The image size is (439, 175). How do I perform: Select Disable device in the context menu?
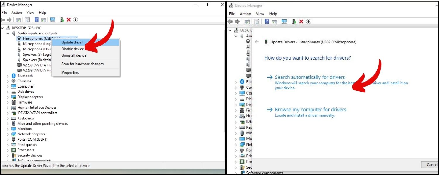click(73, 49)
